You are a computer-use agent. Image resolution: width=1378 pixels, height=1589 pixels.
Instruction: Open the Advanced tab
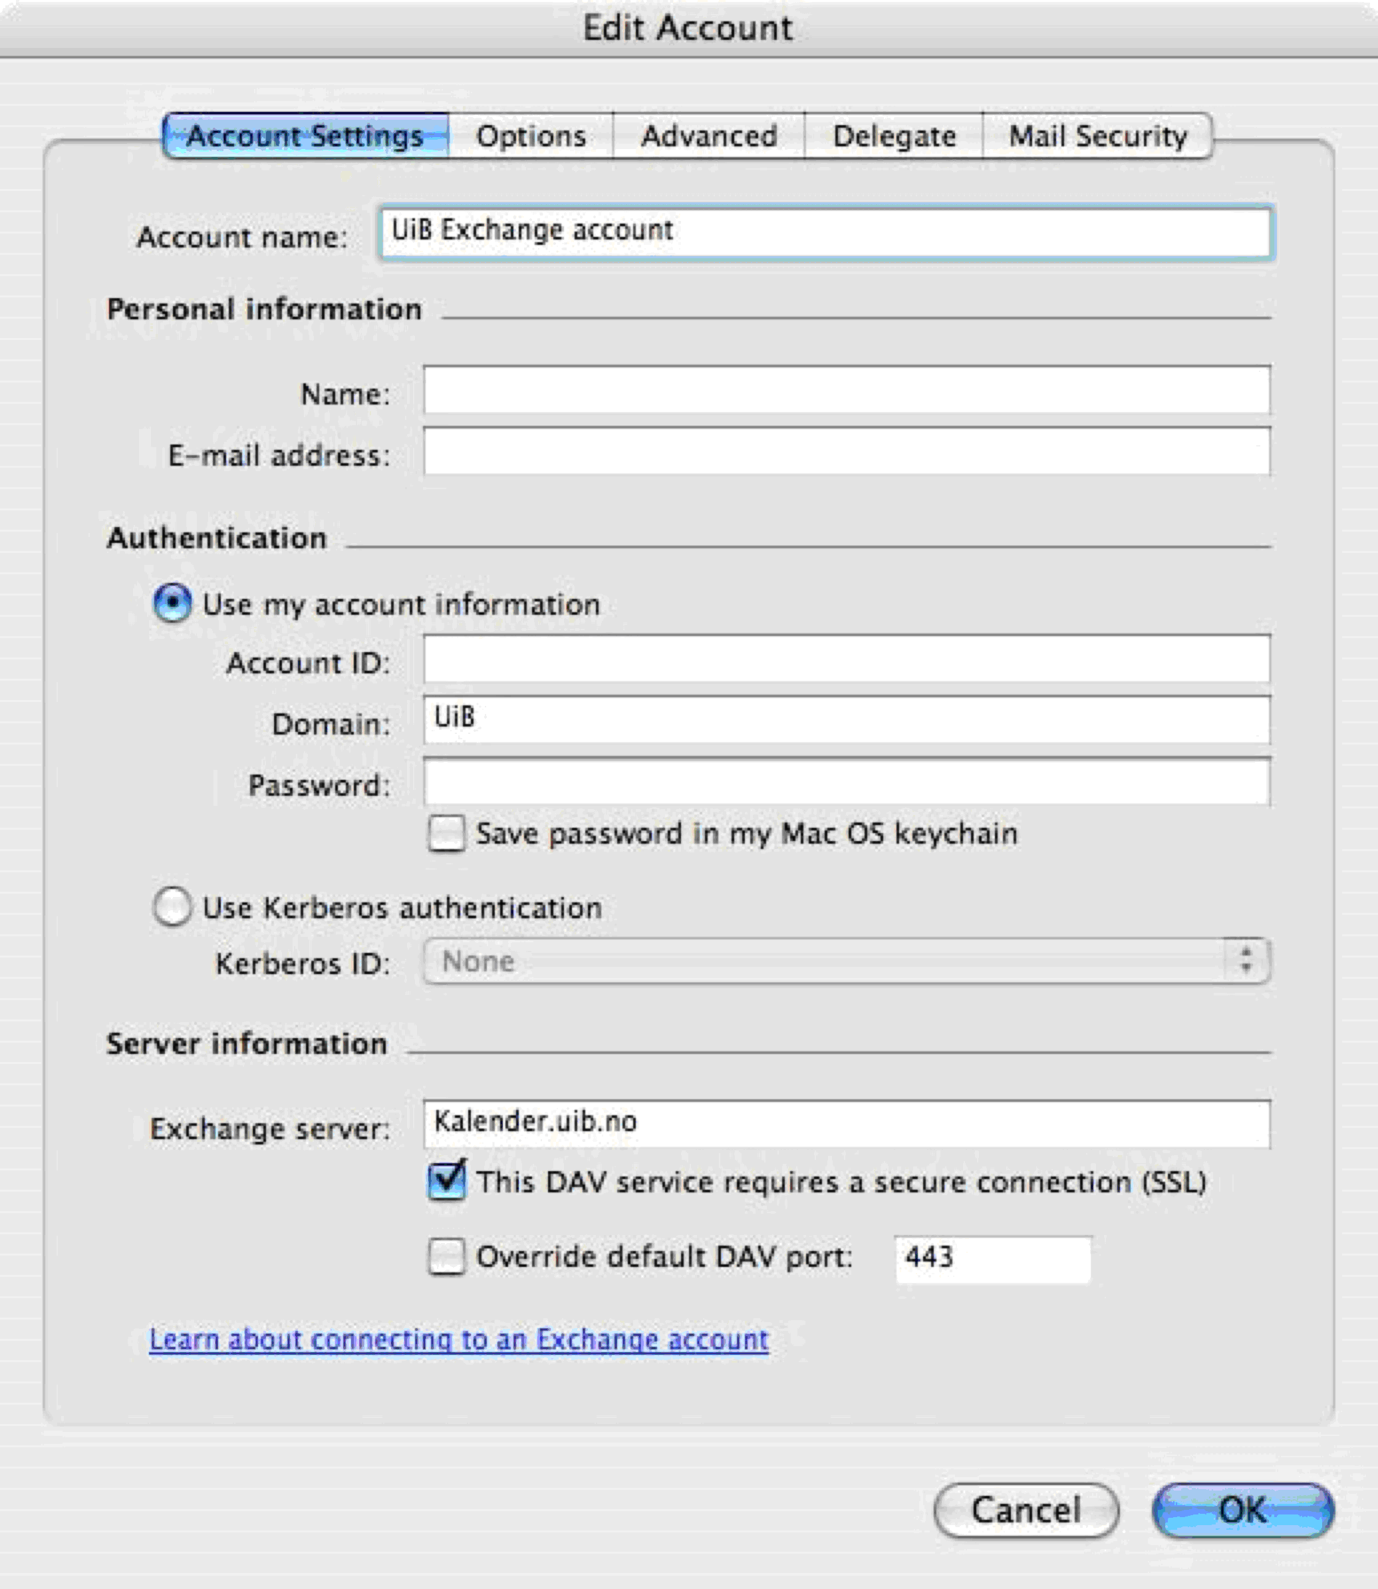(x=708, y=136)
